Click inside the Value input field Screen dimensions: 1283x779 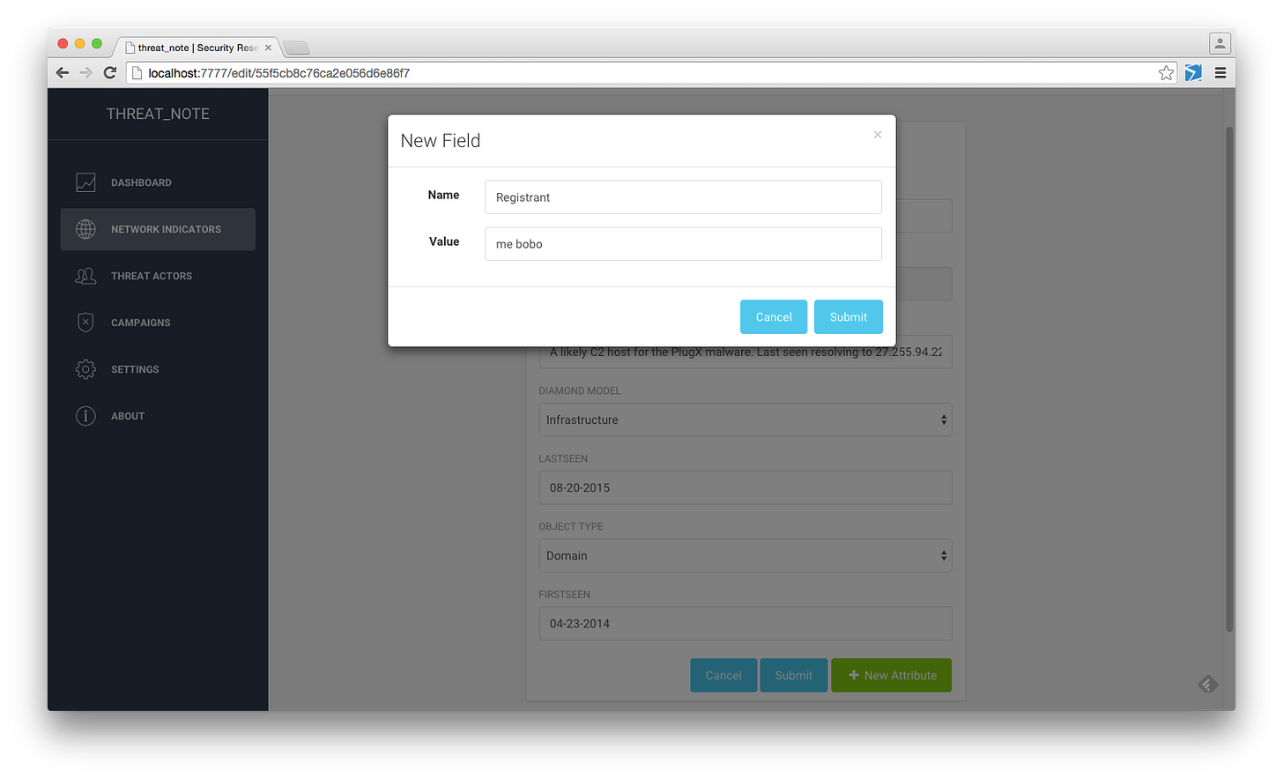pos(683,243)
